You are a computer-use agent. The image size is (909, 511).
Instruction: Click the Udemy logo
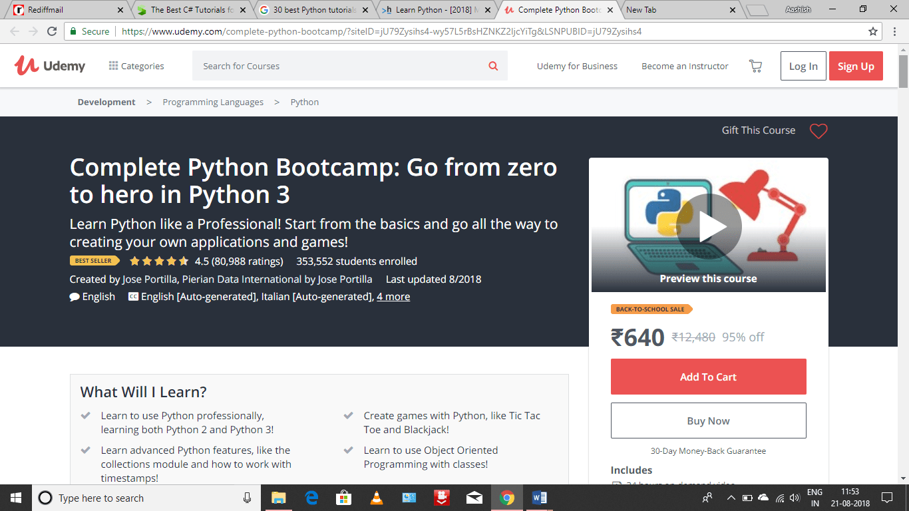click(50, 66)
